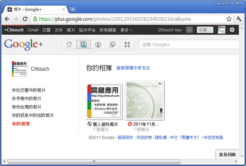Viewport: 246px width, 166px height.
Task: Click the notification counter showing 0
Action: click(189, 30)
